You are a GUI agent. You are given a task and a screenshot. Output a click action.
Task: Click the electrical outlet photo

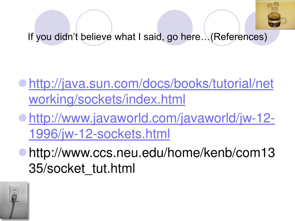click(x=14, y=200)
